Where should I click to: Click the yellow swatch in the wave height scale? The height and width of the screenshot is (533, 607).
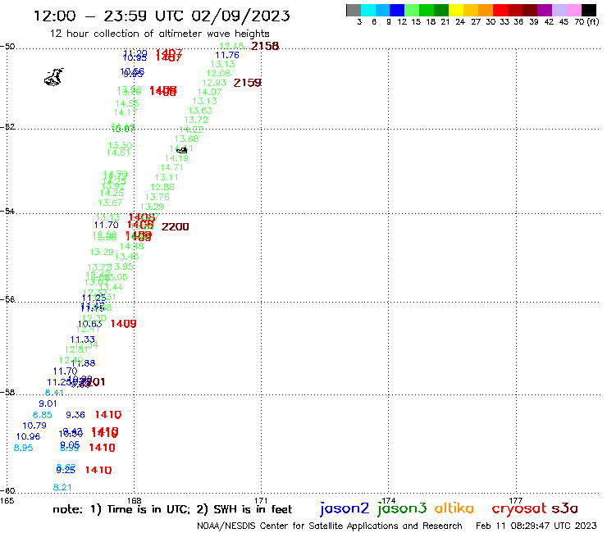456,10
